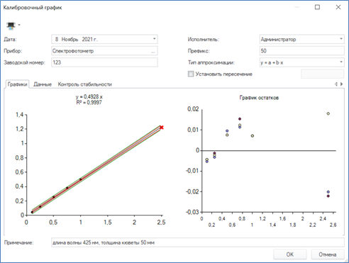Viewport: 349px width, 263px height.
Task: Open the print icon dropdown arrow
Action: (x=19, y=25)
